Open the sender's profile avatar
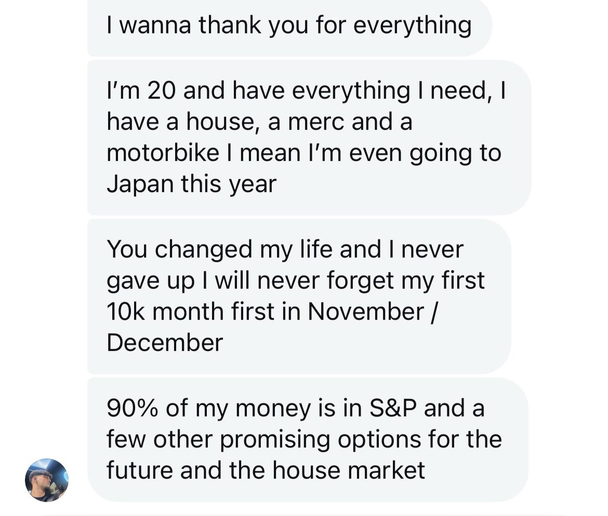608x516 pixels. [47, 480]
